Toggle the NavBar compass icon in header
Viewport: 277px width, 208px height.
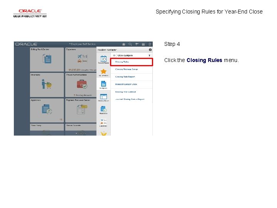150,44
